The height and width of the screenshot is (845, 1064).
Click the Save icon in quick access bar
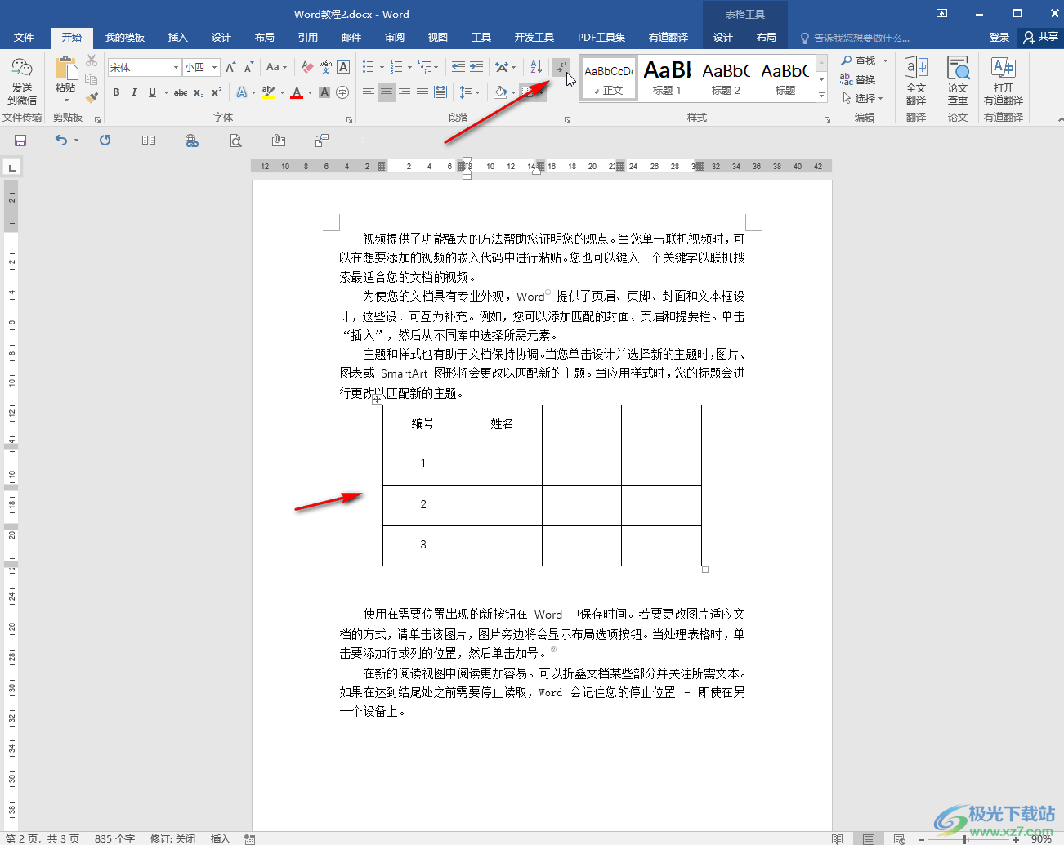pos(20,141)
